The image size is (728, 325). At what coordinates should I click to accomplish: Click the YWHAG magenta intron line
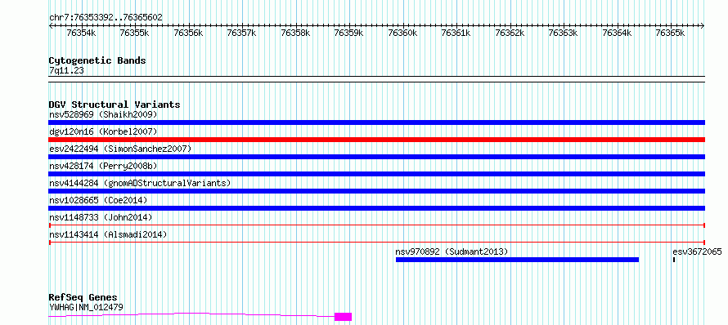click(191, 315)
